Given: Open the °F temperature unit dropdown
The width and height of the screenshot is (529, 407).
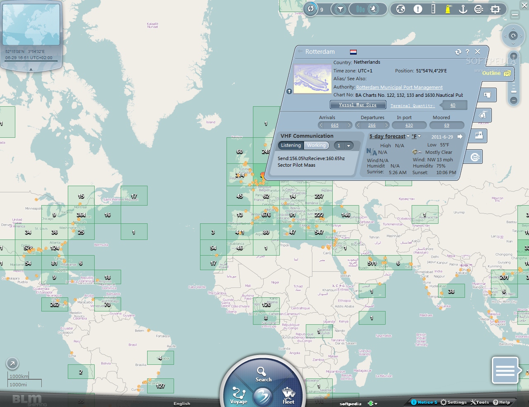Looking at the screenshot, I should [x=416, y=136].
